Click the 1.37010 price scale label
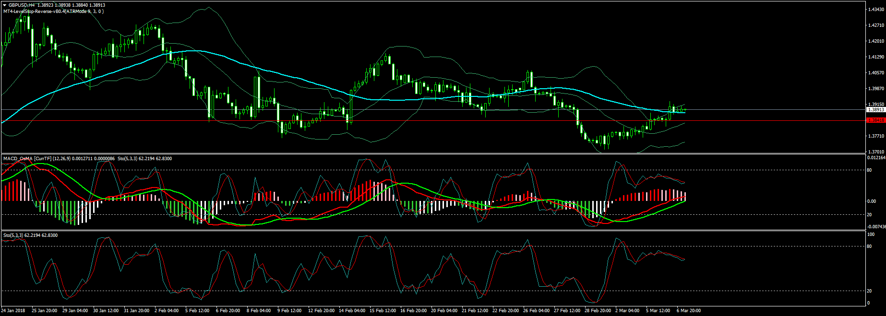The image size is (886, 316). click(x=875, y=152)
